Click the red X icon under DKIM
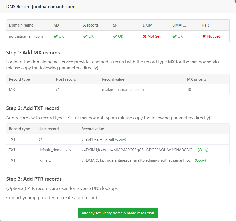Screen dimensions: 236x221 pyautogui.click(x=145, y=36)
